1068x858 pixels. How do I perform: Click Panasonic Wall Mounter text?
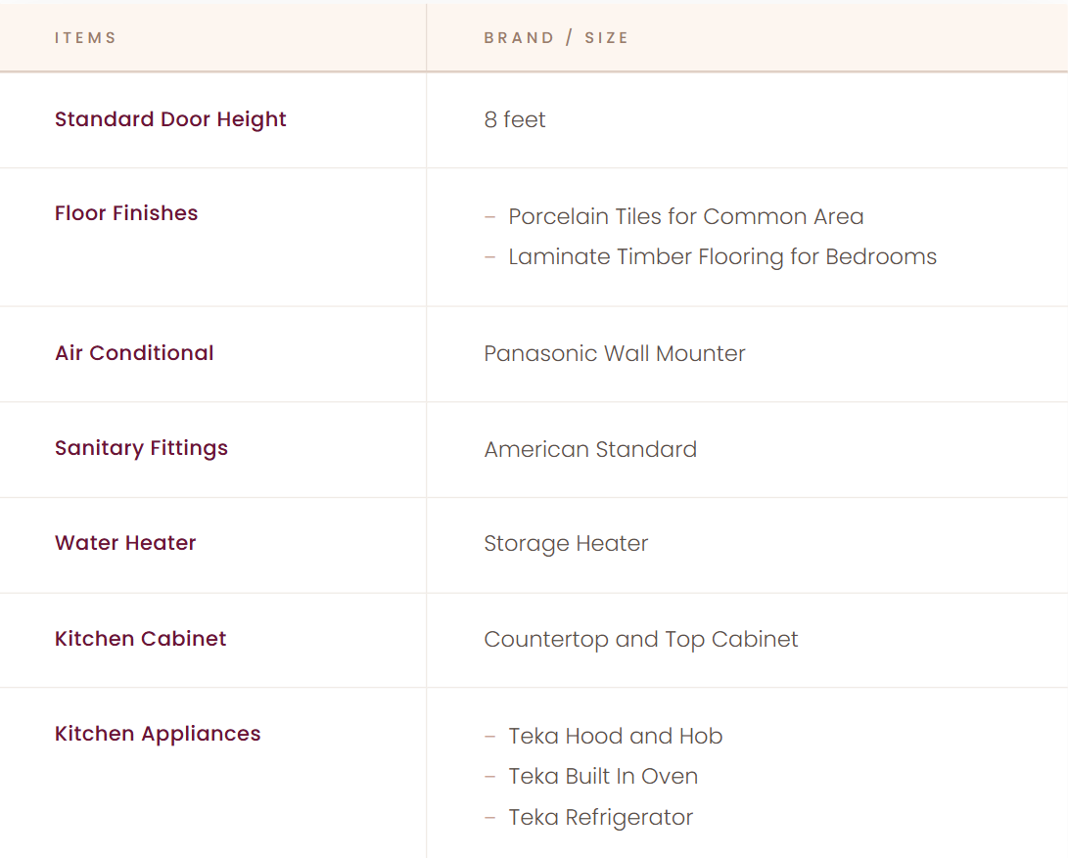(x=615, y=354)
